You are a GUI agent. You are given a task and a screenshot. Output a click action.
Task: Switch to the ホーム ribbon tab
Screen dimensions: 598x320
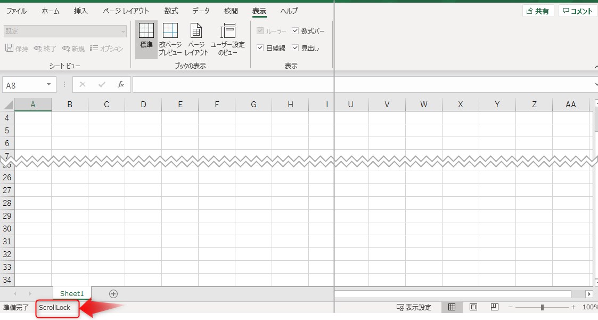pyautogui.click(x=50, y=10)
